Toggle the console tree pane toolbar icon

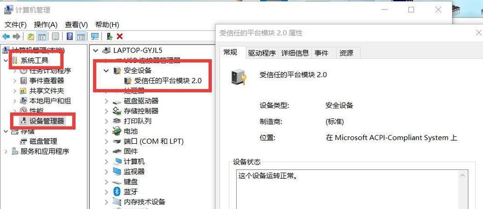[x=42, y=37]
